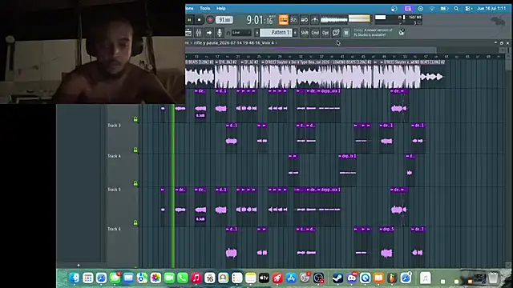This screenshot has height=288, width=513.
Task: Pause playback with the green transport button
Action: pos(189,20)
